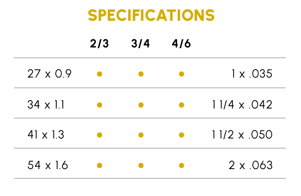Image resolution: width=301 pixels, height=196 pixels.
Task: Click the 2 x .063 inch value
Action: tap(250, 165)
